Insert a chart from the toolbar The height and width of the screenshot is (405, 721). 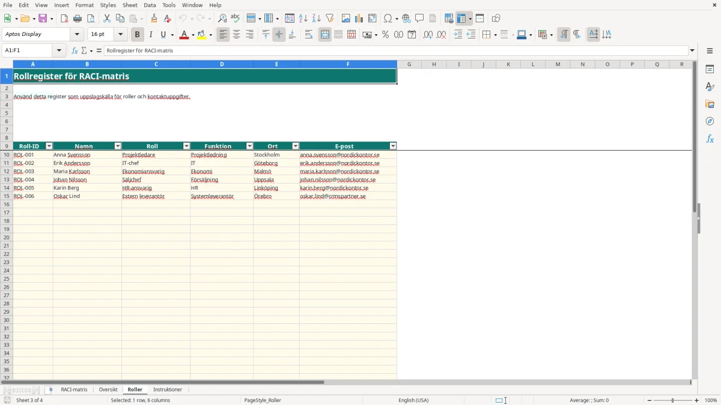coord(359,19)
